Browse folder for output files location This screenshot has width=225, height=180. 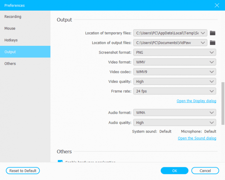point(212,43)
